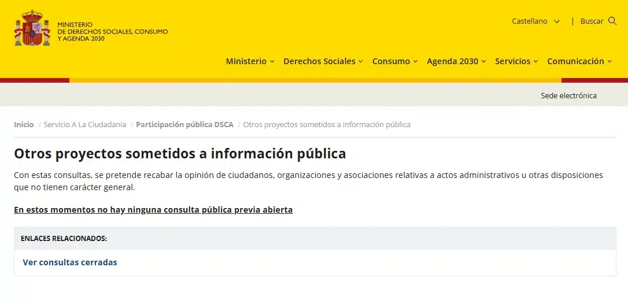This screenshot has height=304, width=628.
Task: Select Servicio A La Ciudadania breadcrumb
Action: point(84,124)
